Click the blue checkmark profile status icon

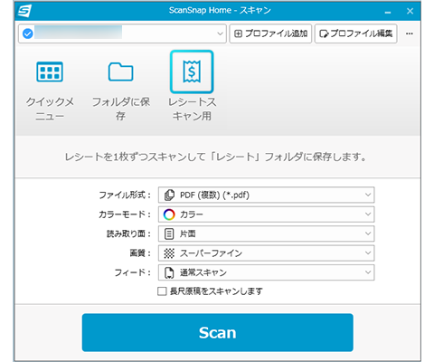click(x=28, y=33)
